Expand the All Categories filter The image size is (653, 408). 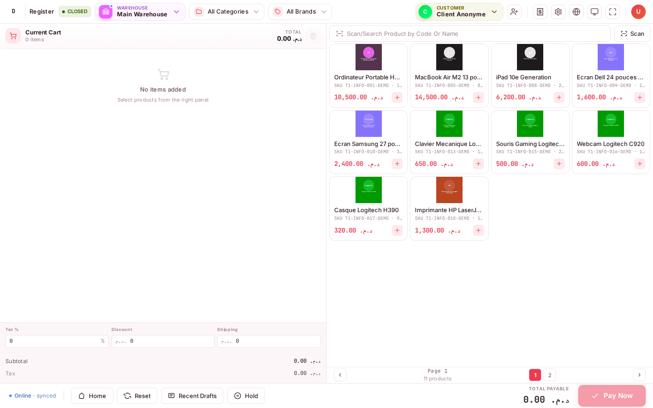[227, 12]
